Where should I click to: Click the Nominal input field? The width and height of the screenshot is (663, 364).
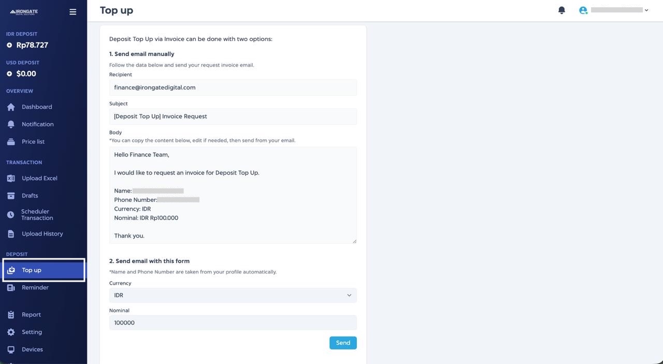(x=233, y=323)
